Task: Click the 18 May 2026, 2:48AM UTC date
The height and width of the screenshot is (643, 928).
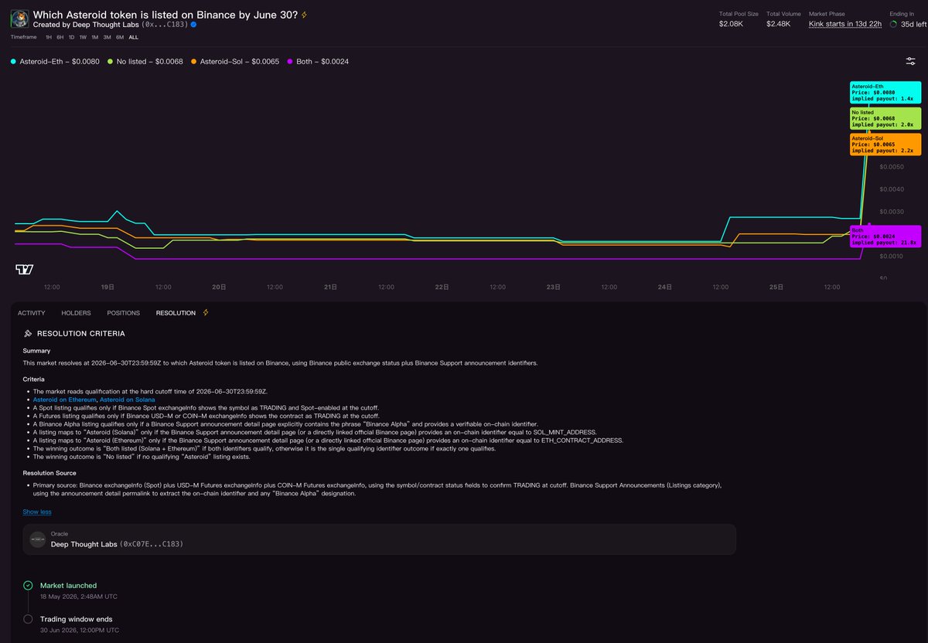Action: coord(79,597)
